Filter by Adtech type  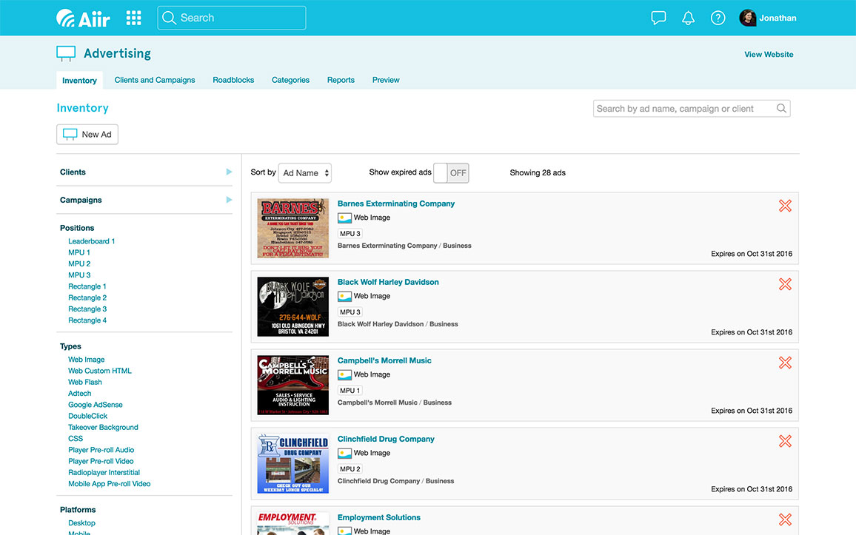pyautogui.click(x=80, y=393)
